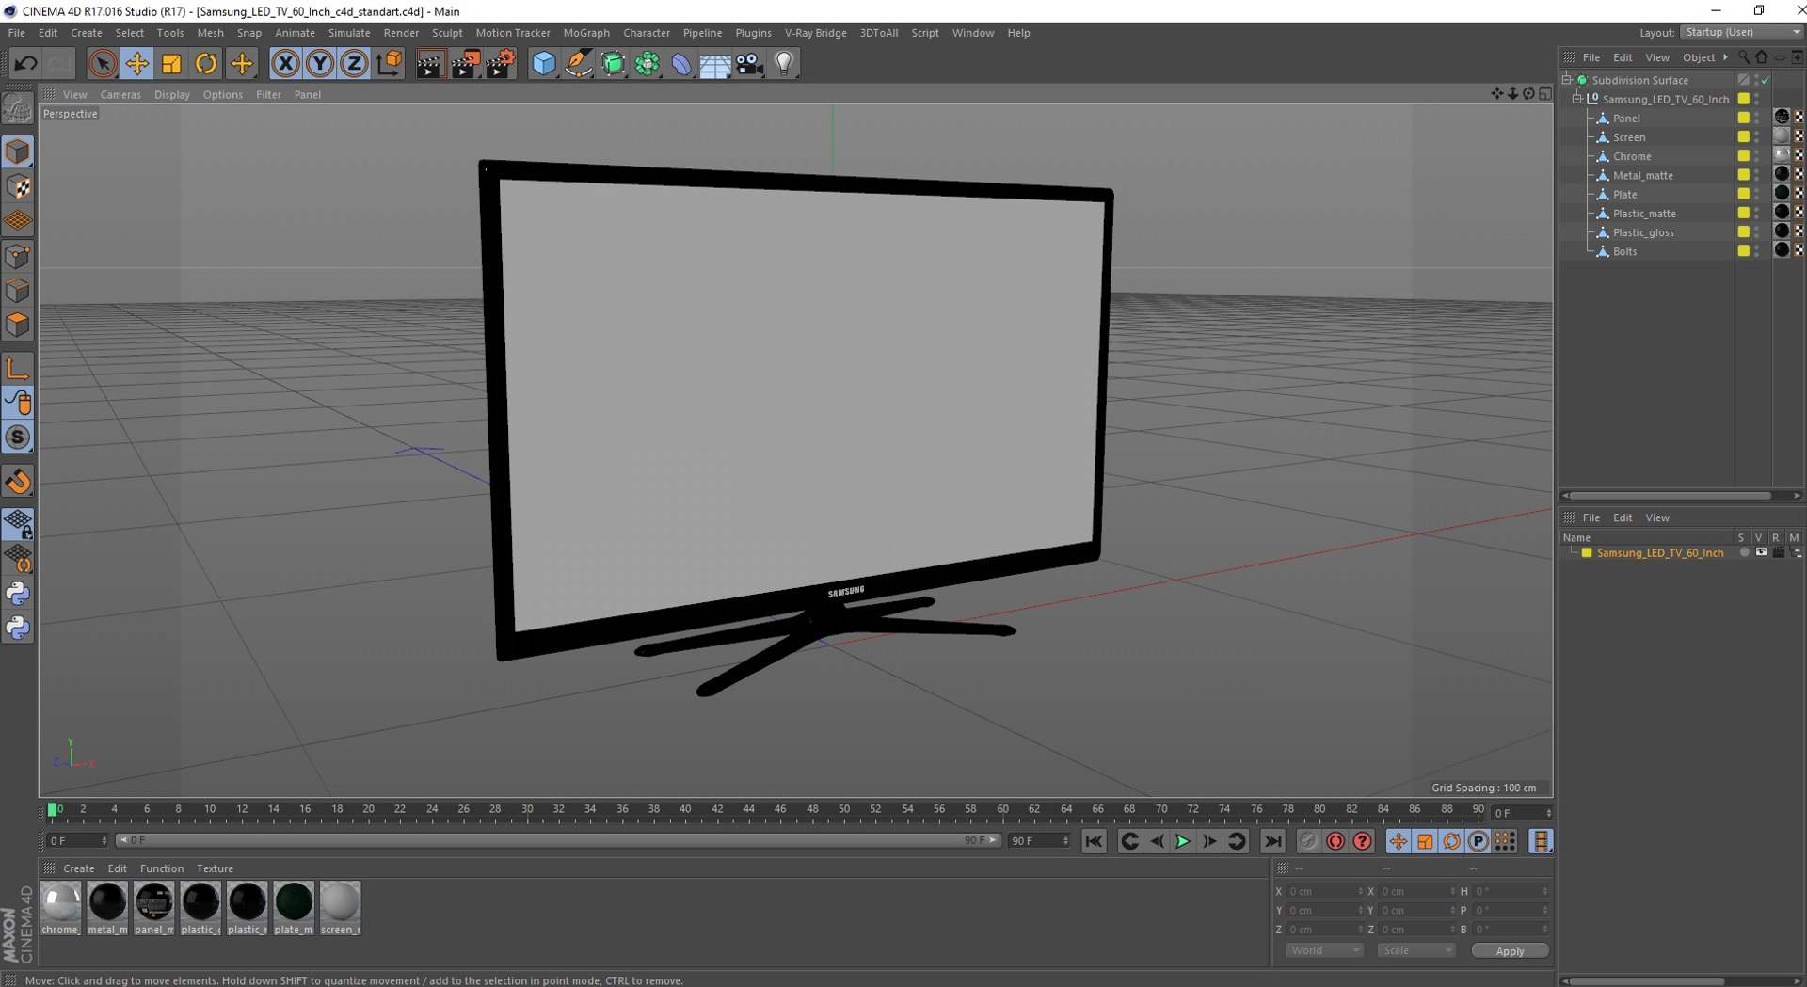Open the Array modeling objects icon
The height and width of the screenshot is (987, 1807).
[648, 63]
